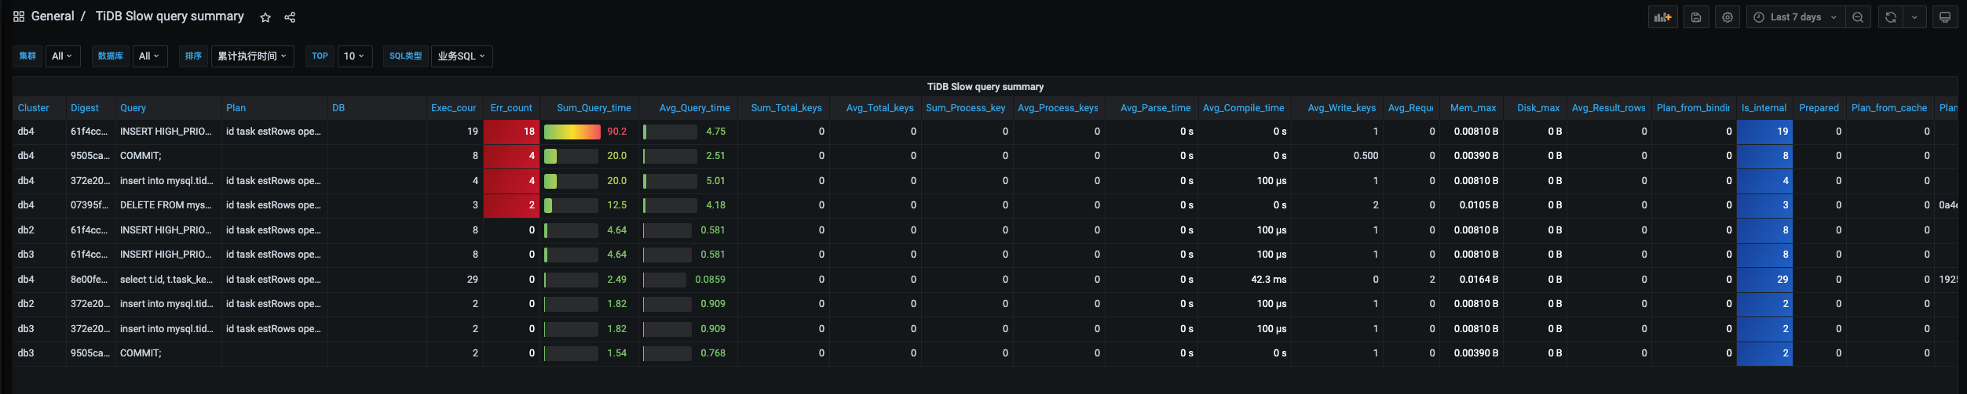Viewport: 1967px width, 394px height.
Task: Click digest cell 07395f...
Action: point(90,205)
